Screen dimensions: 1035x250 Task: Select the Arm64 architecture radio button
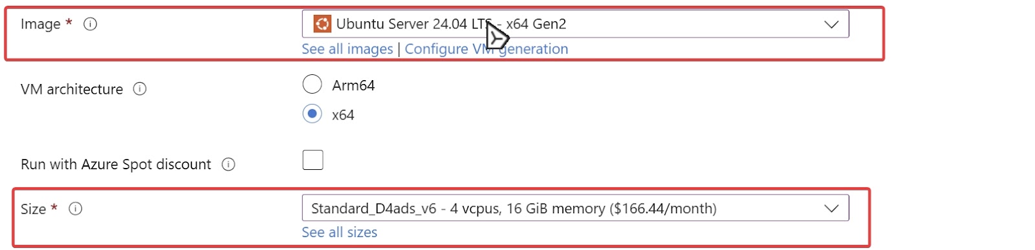pyautogui.click(x=312, y=84)
